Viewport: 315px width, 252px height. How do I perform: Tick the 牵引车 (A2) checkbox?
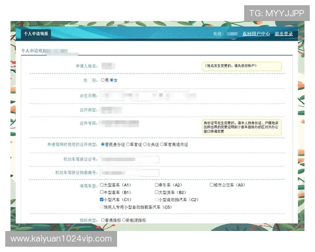click(x=156, y=185)
